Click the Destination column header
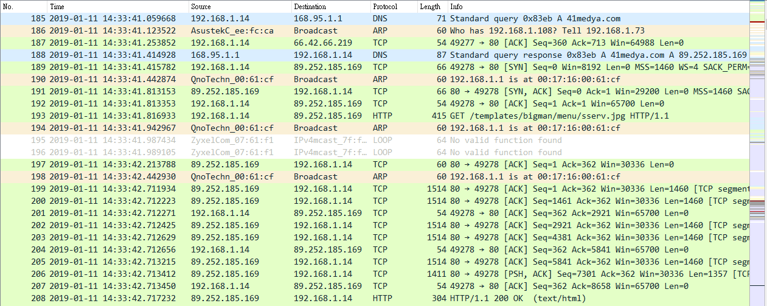The height and width of the screenshot is (306, 767). click(x=331, y=6)
